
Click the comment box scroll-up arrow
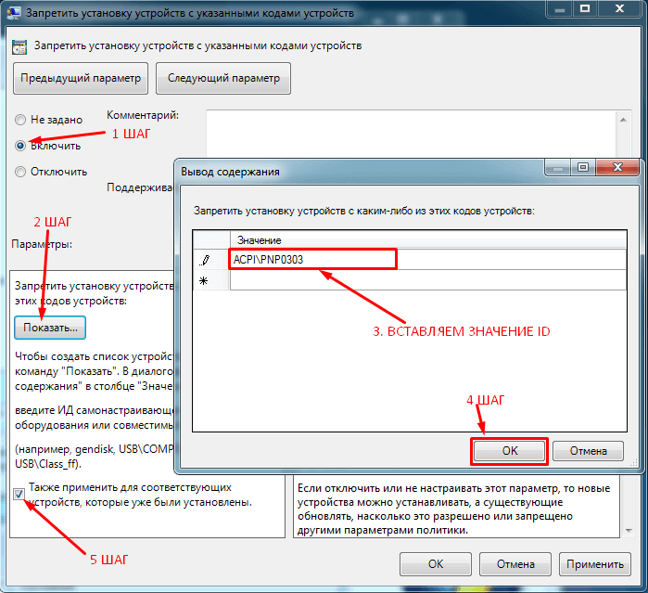point(623,120)
